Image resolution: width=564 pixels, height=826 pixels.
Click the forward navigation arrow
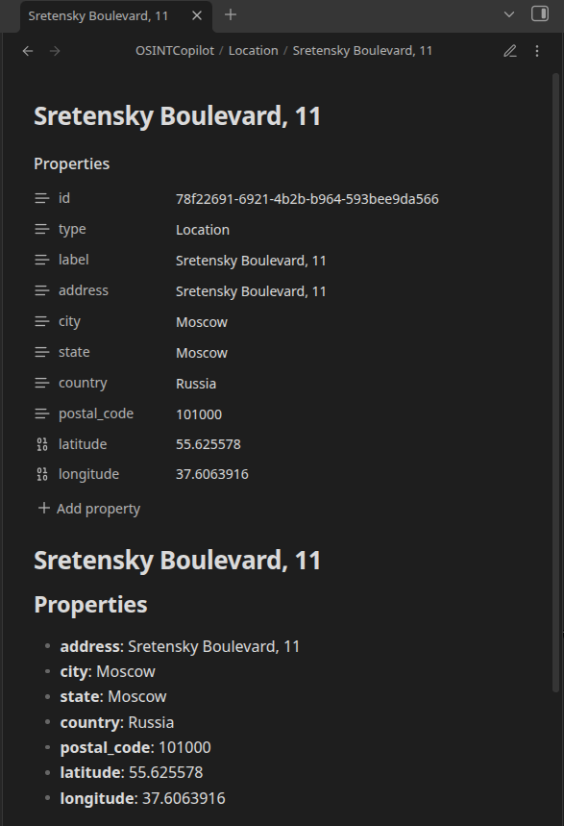(55, 50)
